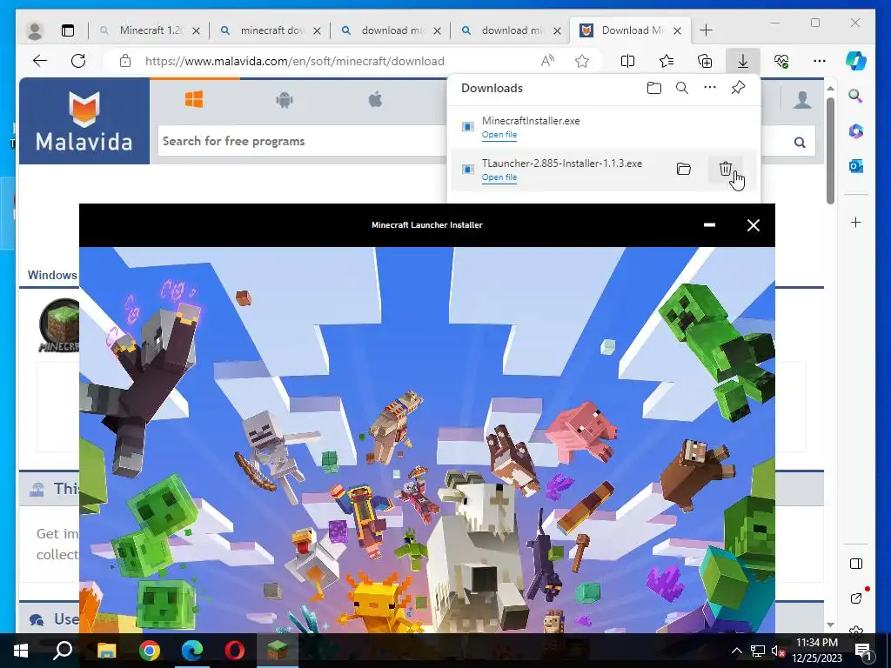Open Malavida user account icon

click(801, 100)
